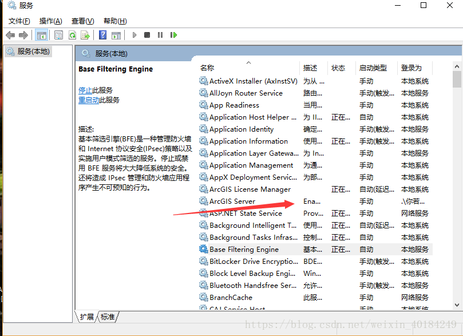Open the Properties toolbar icon
The width and height of the screenshot is (463, 336).
point(58,35)
